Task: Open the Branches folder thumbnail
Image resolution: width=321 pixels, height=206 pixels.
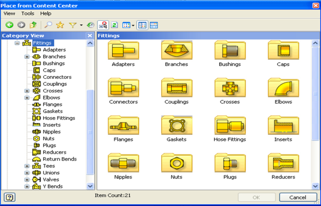Action: (177, 50)
